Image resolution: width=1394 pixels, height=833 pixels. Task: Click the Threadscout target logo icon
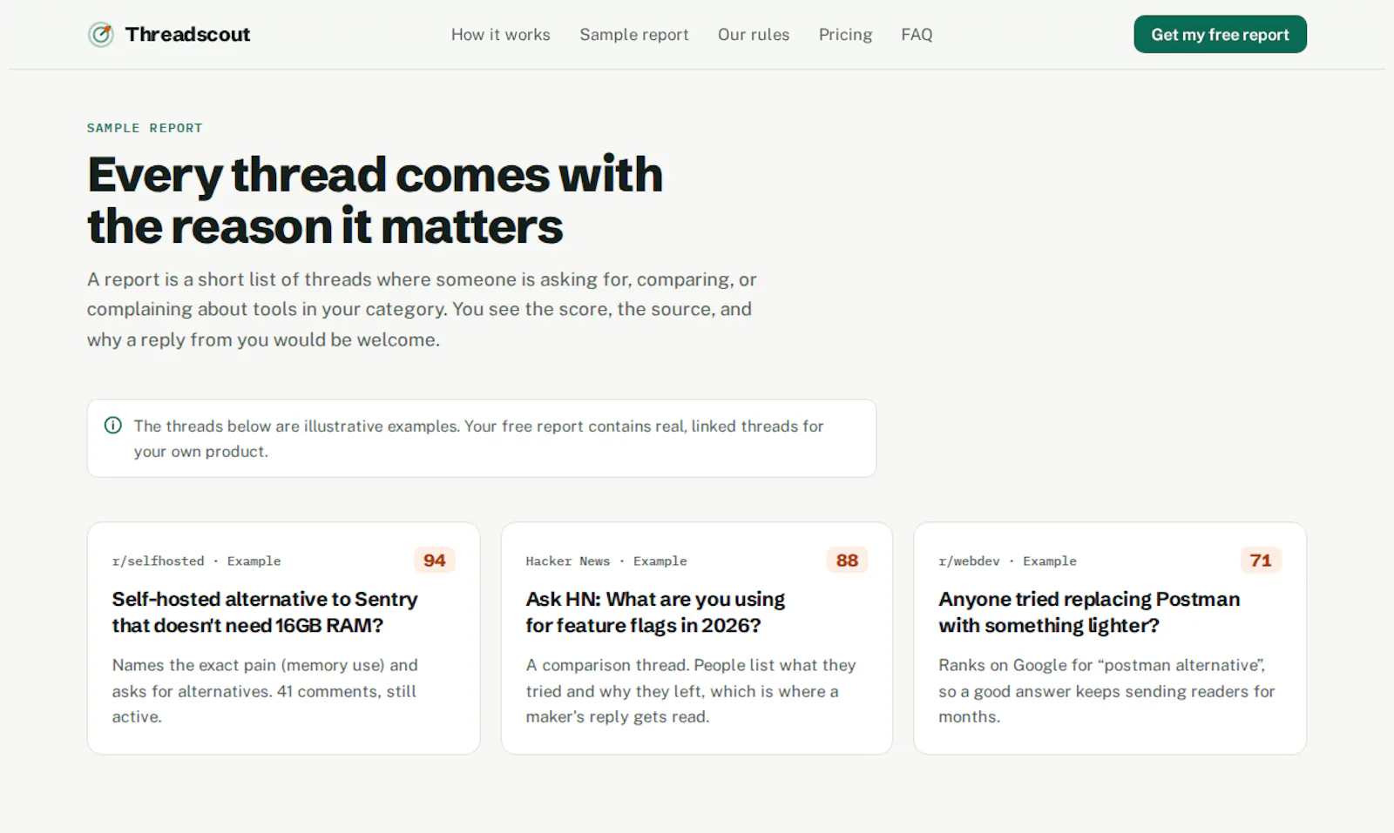pos(101,35)
